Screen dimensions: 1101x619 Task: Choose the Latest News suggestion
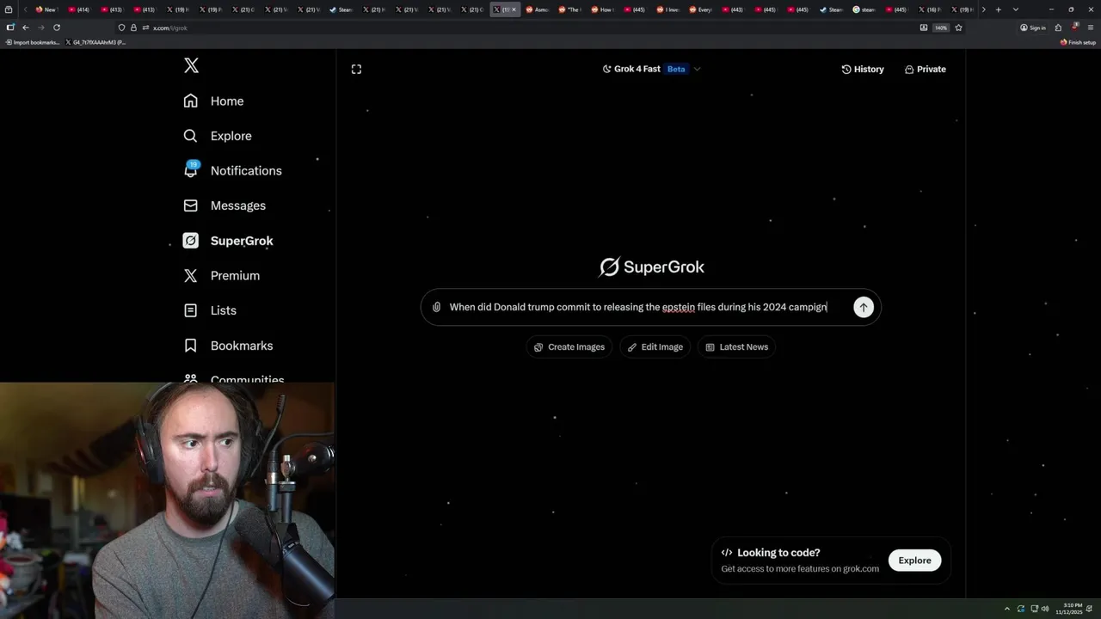click(x=736, y=346)
